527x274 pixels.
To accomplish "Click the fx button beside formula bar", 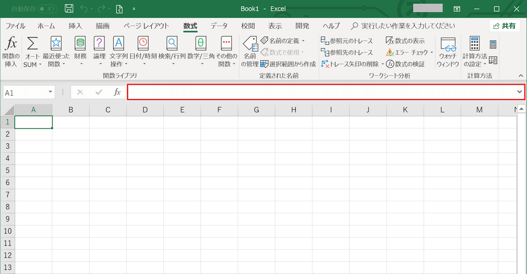I will 117,92.
